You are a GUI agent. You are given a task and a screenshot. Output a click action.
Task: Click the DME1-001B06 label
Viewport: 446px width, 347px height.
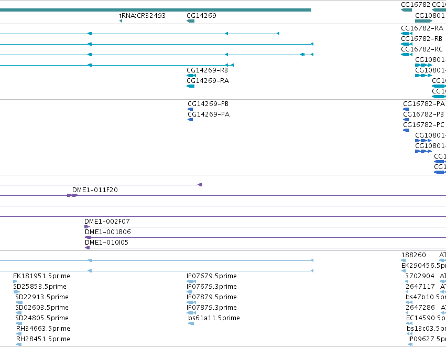(108, 232)
